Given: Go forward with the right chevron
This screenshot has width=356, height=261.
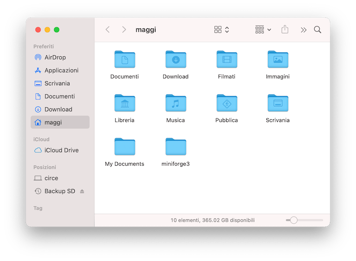Looking at the screenshot, I should pos(124,30).
